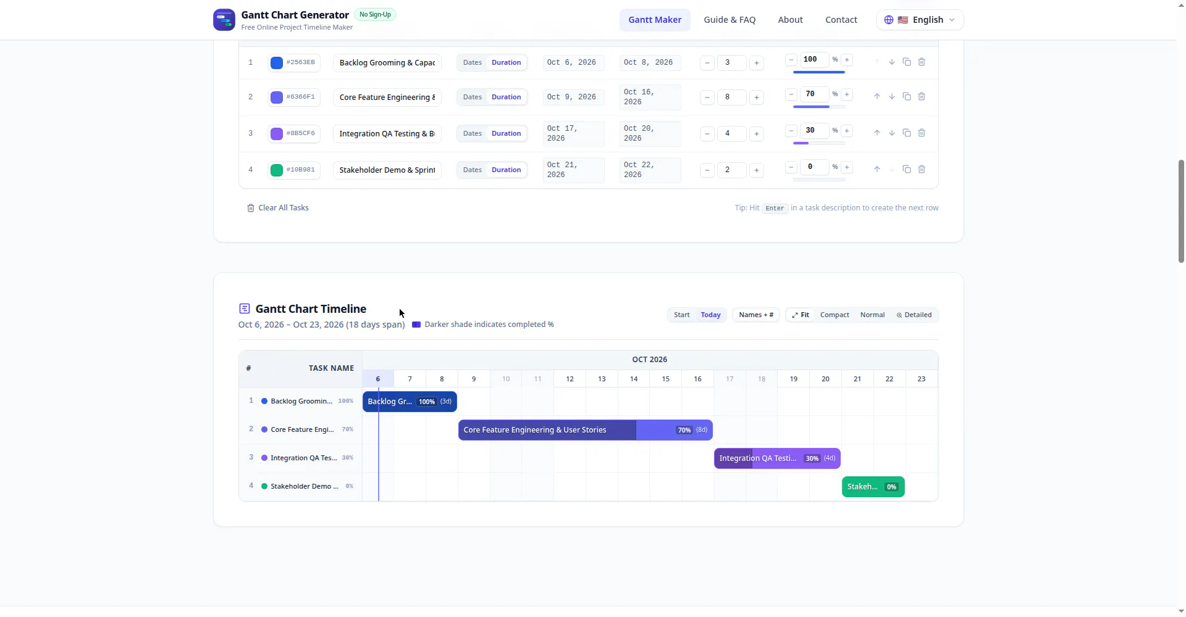The height and width of the screenshot is (617, 1186).
Task: Delete the Core Feature Engineering row
Action: tap(922, 97)
